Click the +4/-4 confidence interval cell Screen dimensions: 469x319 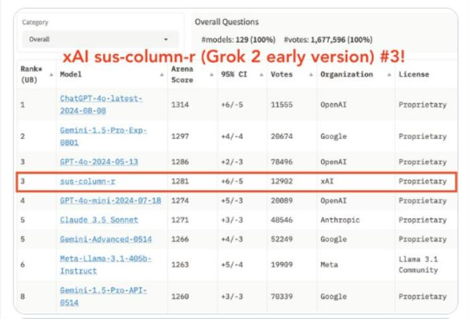point(232,137)
